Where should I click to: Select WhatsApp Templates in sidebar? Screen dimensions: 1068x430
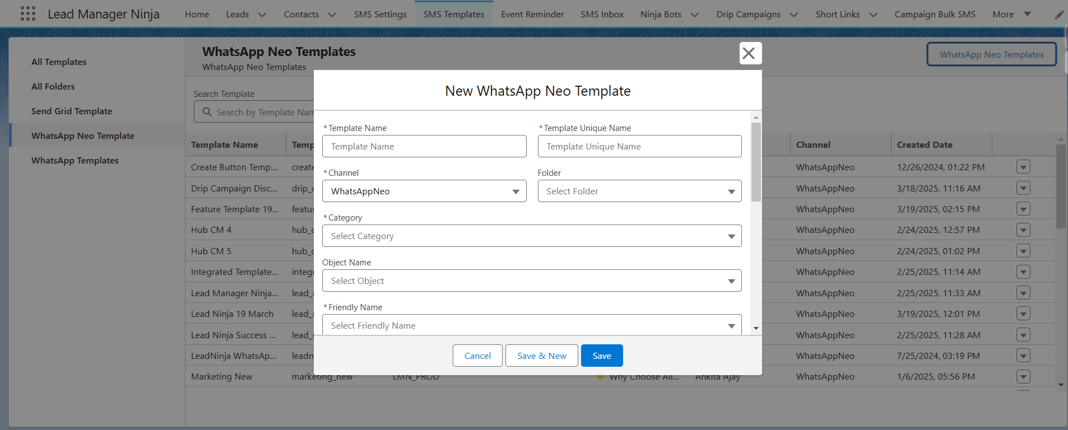pos(75,160)
